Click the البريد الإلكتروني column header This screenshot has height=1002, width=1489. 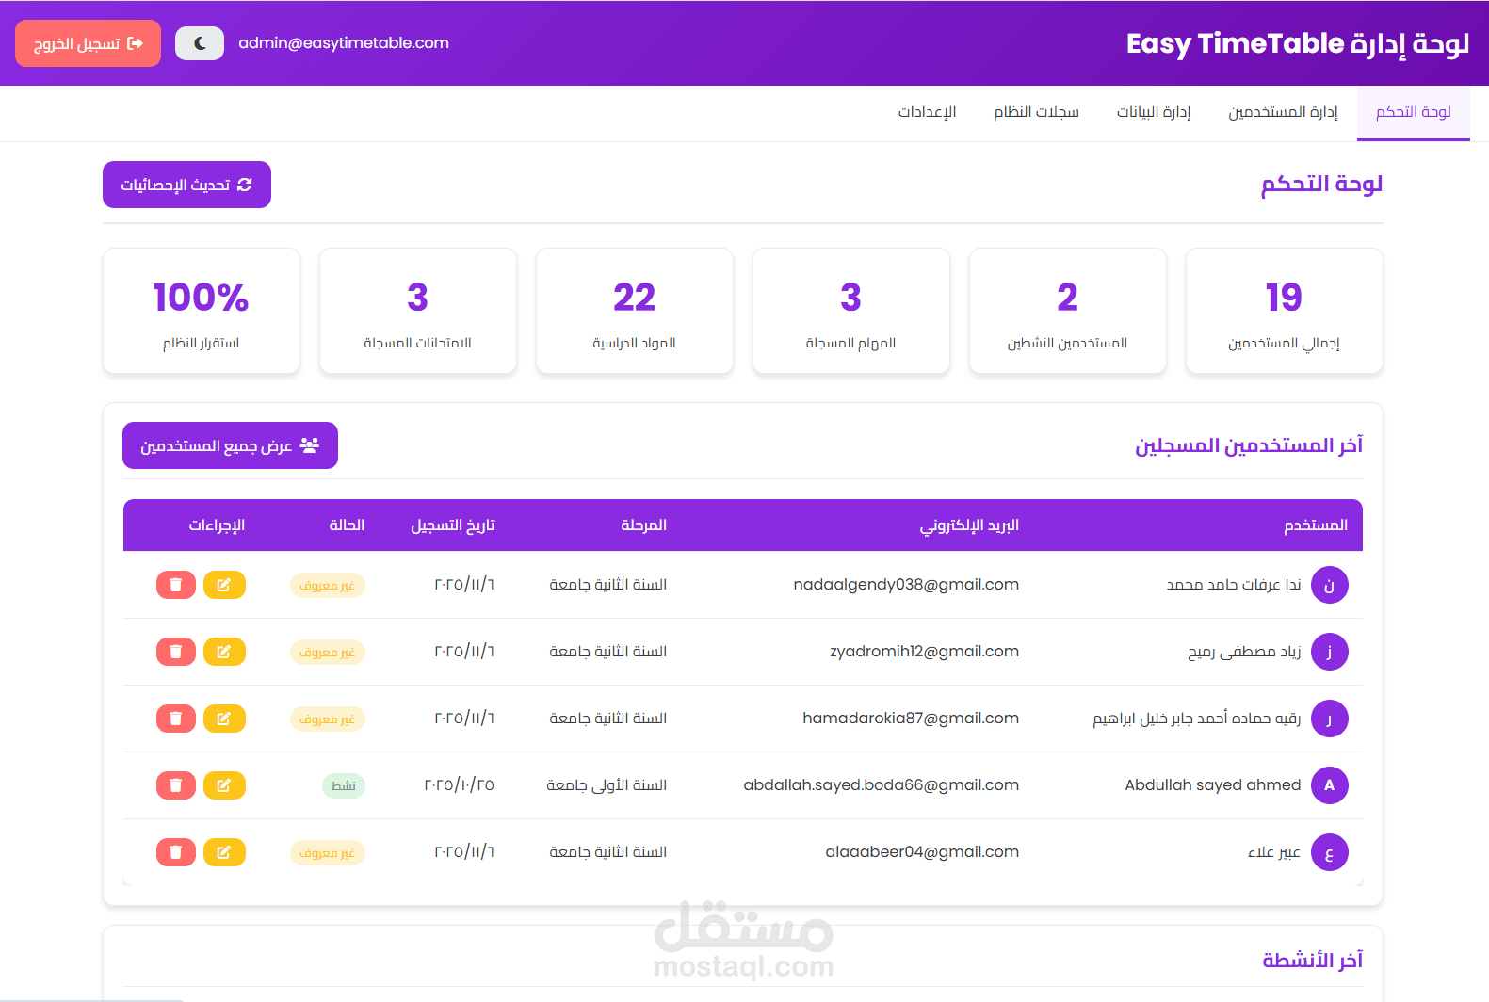point(969,525)
